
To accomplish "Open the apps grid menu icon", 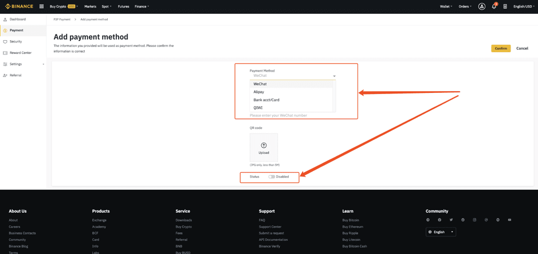I will 41,6.
